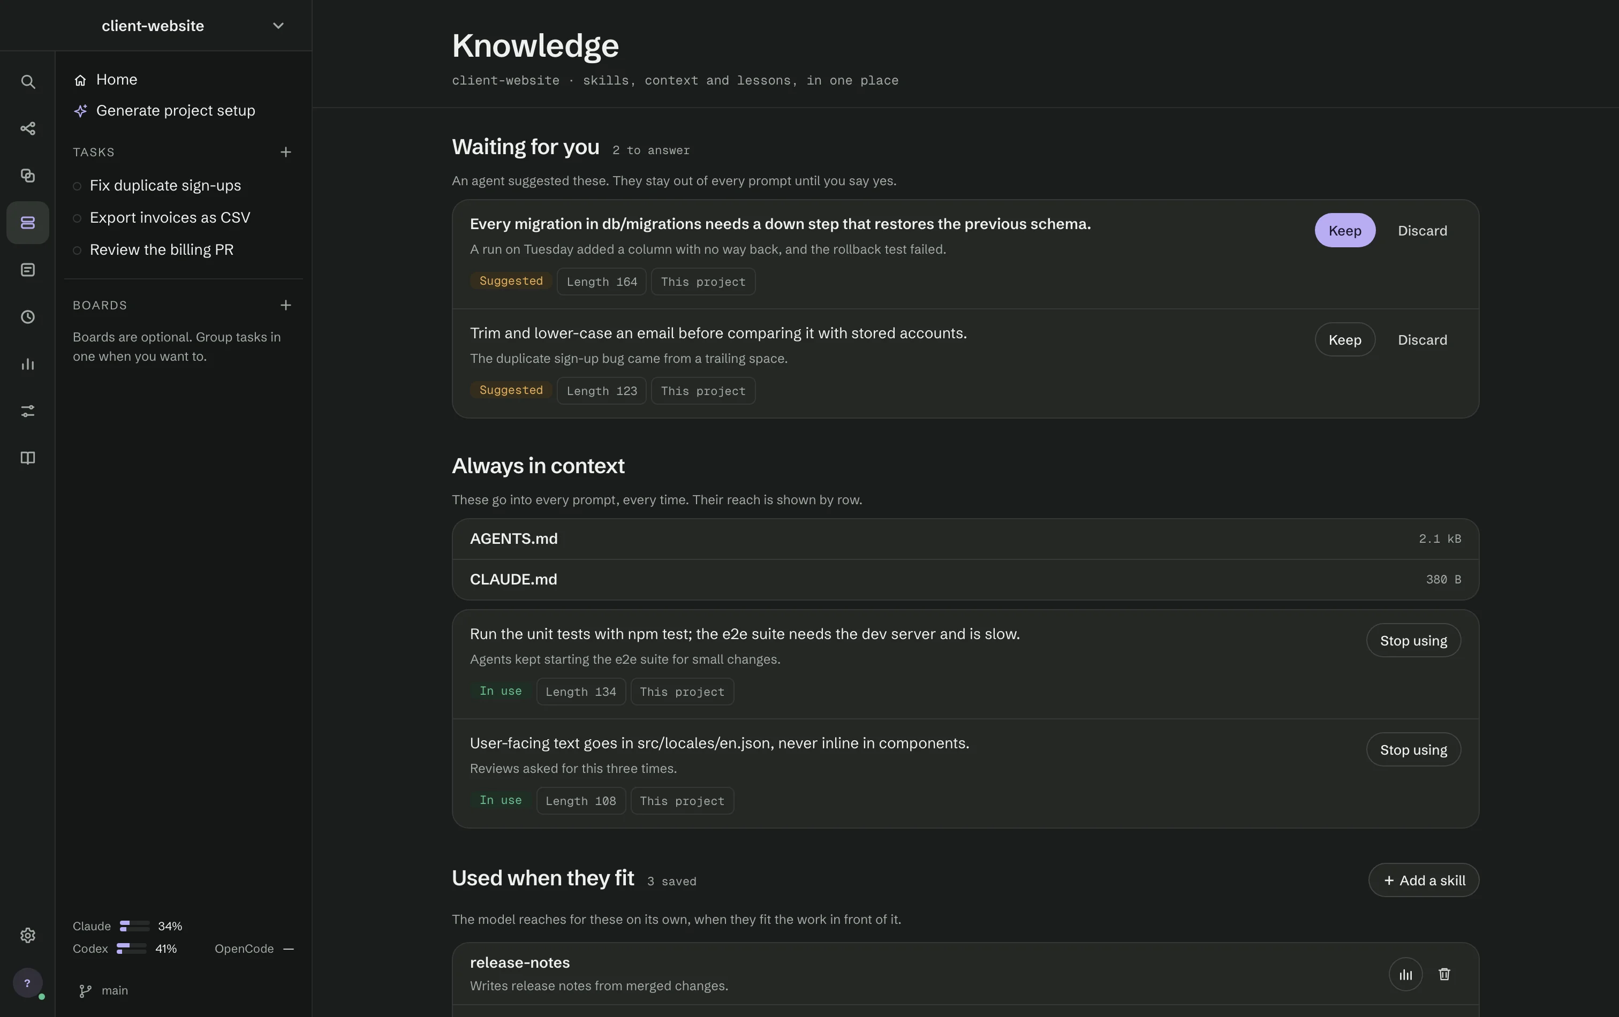The image size is (1619, 1017).
Task: Click the OpenCode usage dash indicator
Action: 289,949
